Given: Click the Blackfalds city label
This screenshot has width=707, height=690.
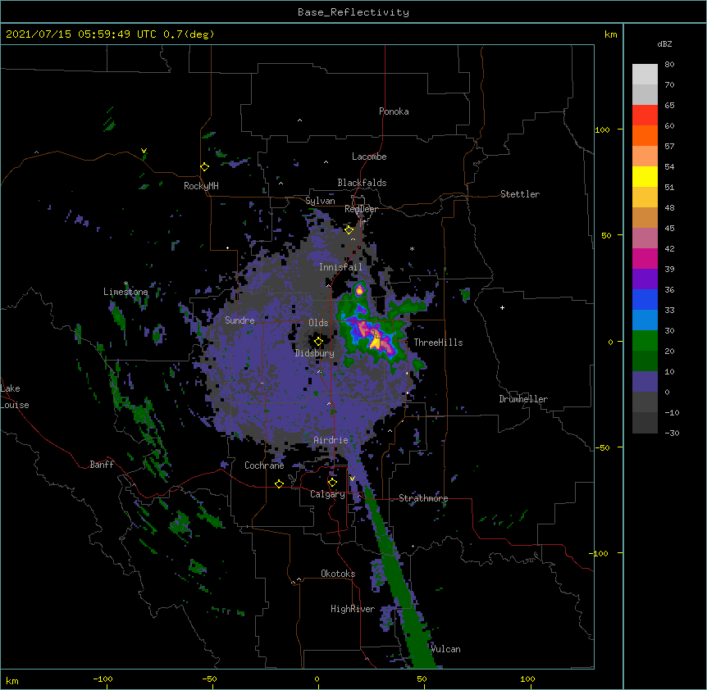Looking at the screenshot, I should pyautogui.click(x=362, y=183).
